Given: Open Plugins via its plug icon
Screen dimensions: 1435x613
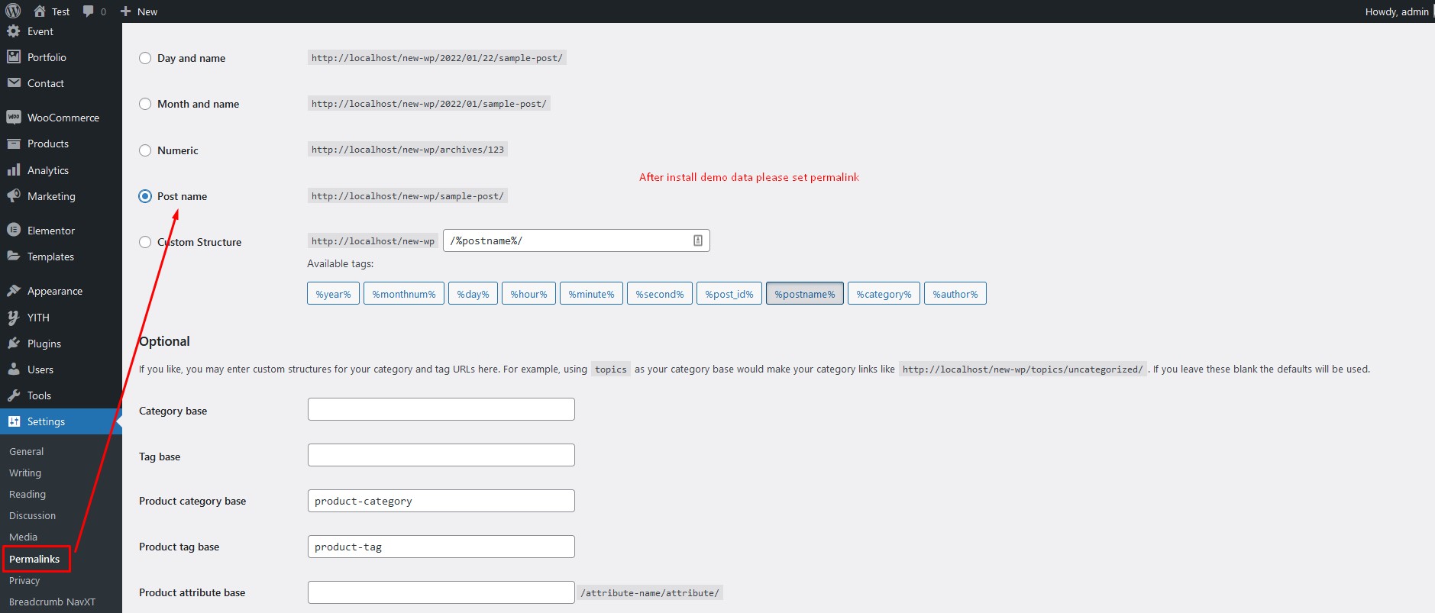Looking at the screenshot, I should (13, 344).
